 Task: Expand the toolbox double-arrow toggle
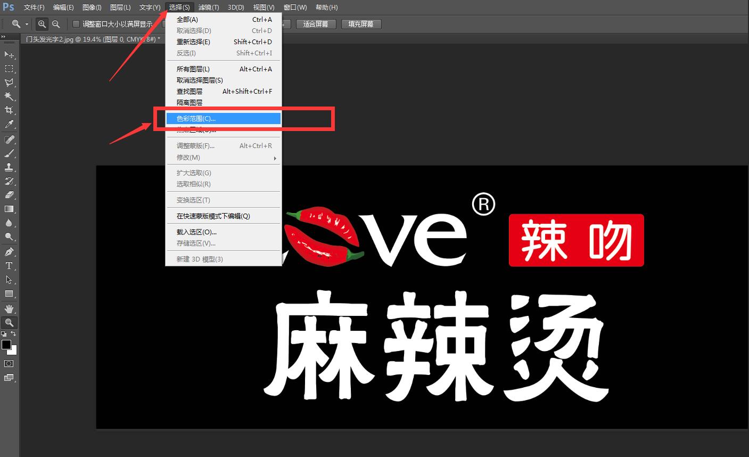(4, 36)
